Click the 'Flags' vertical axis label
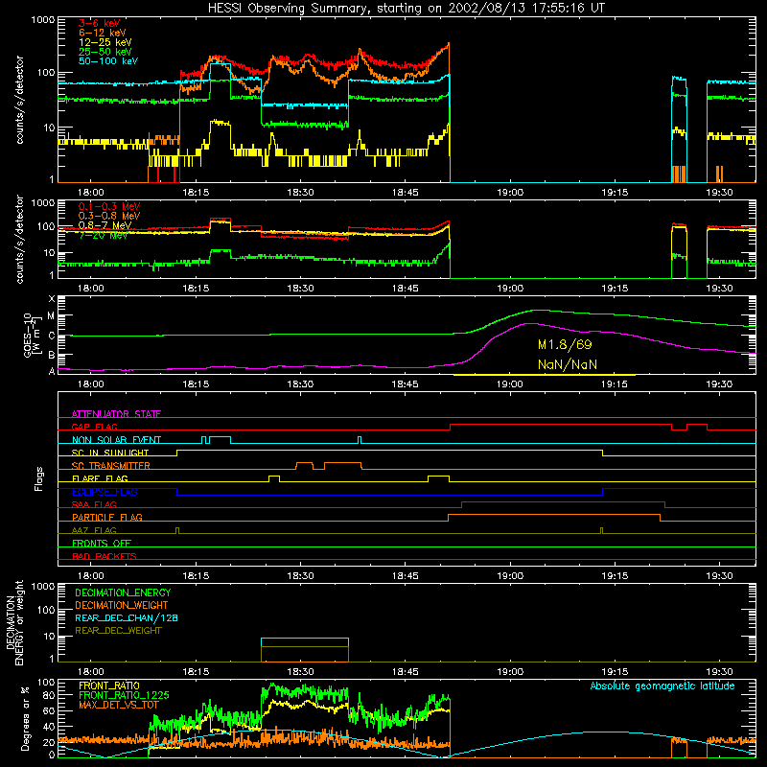 (x=38, y=478)
